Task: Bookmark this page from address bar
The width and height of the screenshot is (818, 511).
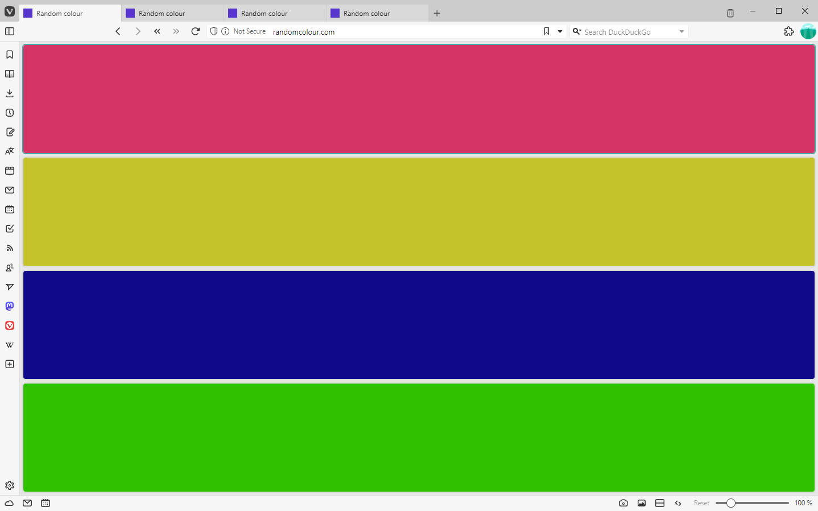Action: point(547,31)
